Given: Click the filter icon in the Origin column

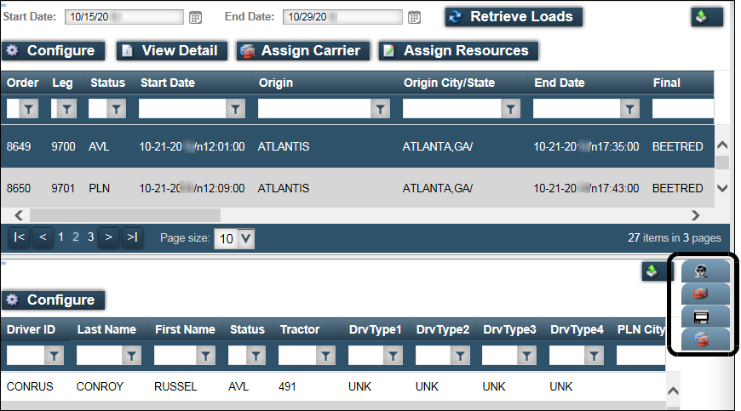Looking at the screenshot, I should click(x=381, y=109).
